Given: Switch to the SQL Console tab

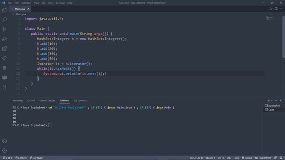Looking at the screenshot, I should click(80, 100).
